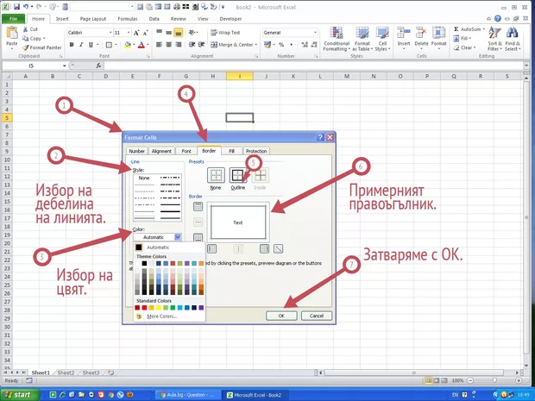Click the Format Painter tool
Image resolution: width=535 pixels, height=401 pixels.
click(42, 47)
